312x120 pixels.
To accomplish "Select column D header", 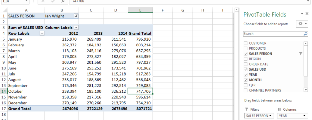I will (x=115, y=10).
